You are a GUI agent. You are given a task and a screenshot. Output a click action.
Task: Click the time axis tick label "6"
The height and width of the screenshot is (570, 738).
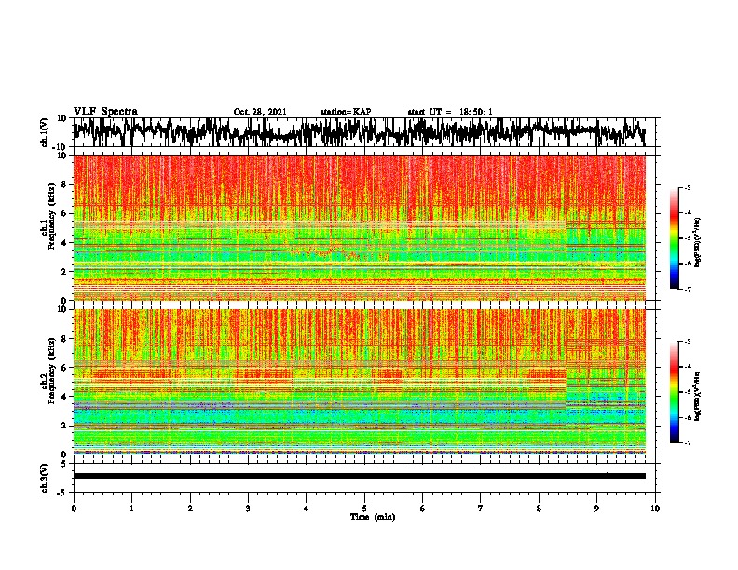(423, 509)
